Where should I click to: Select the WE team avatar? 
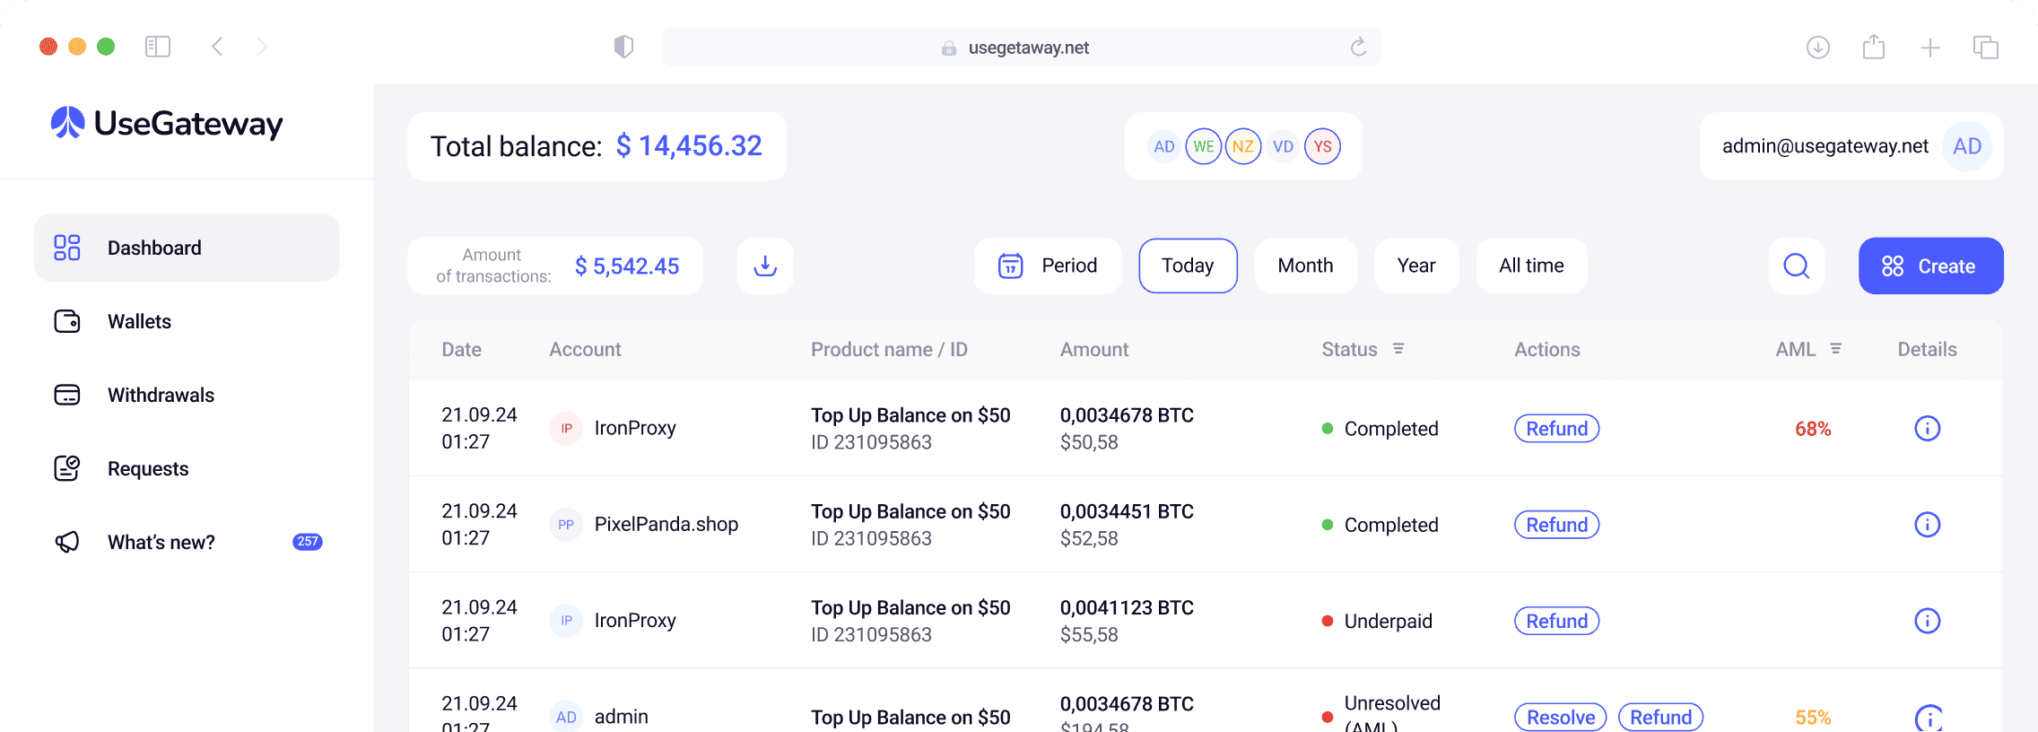pos(1204,146)
